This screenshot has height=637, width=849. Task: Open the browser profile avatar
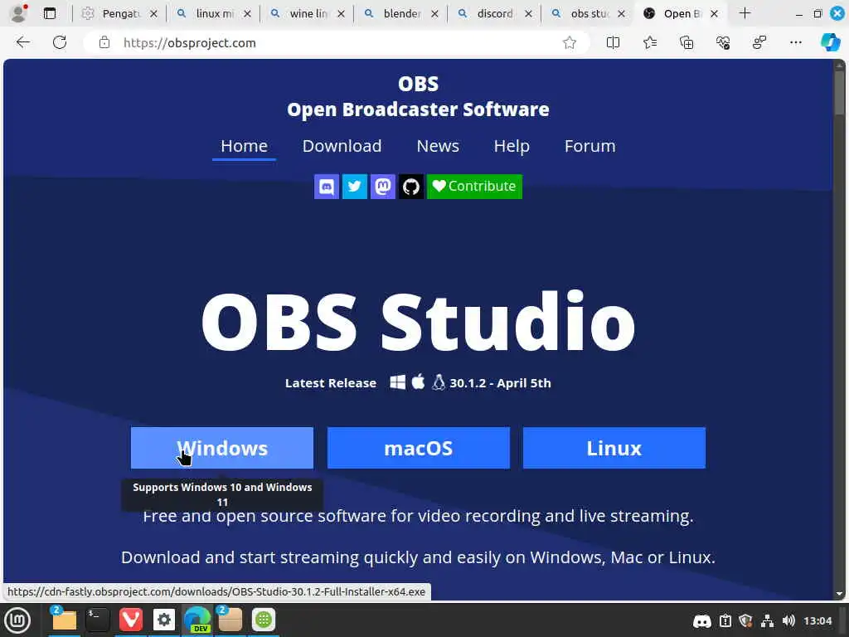pyautogui.click(x=18, y=13)
